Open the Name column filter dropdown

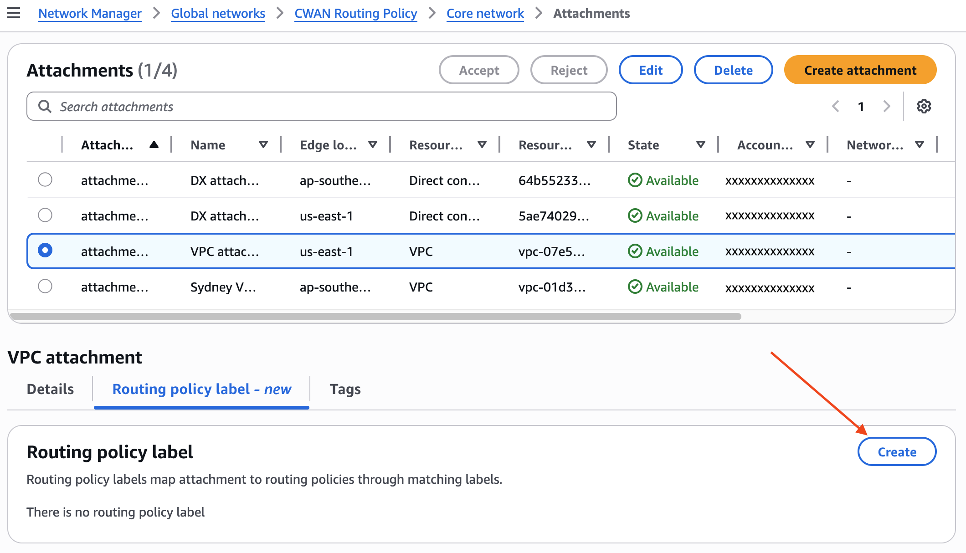(x=264, y=144)
